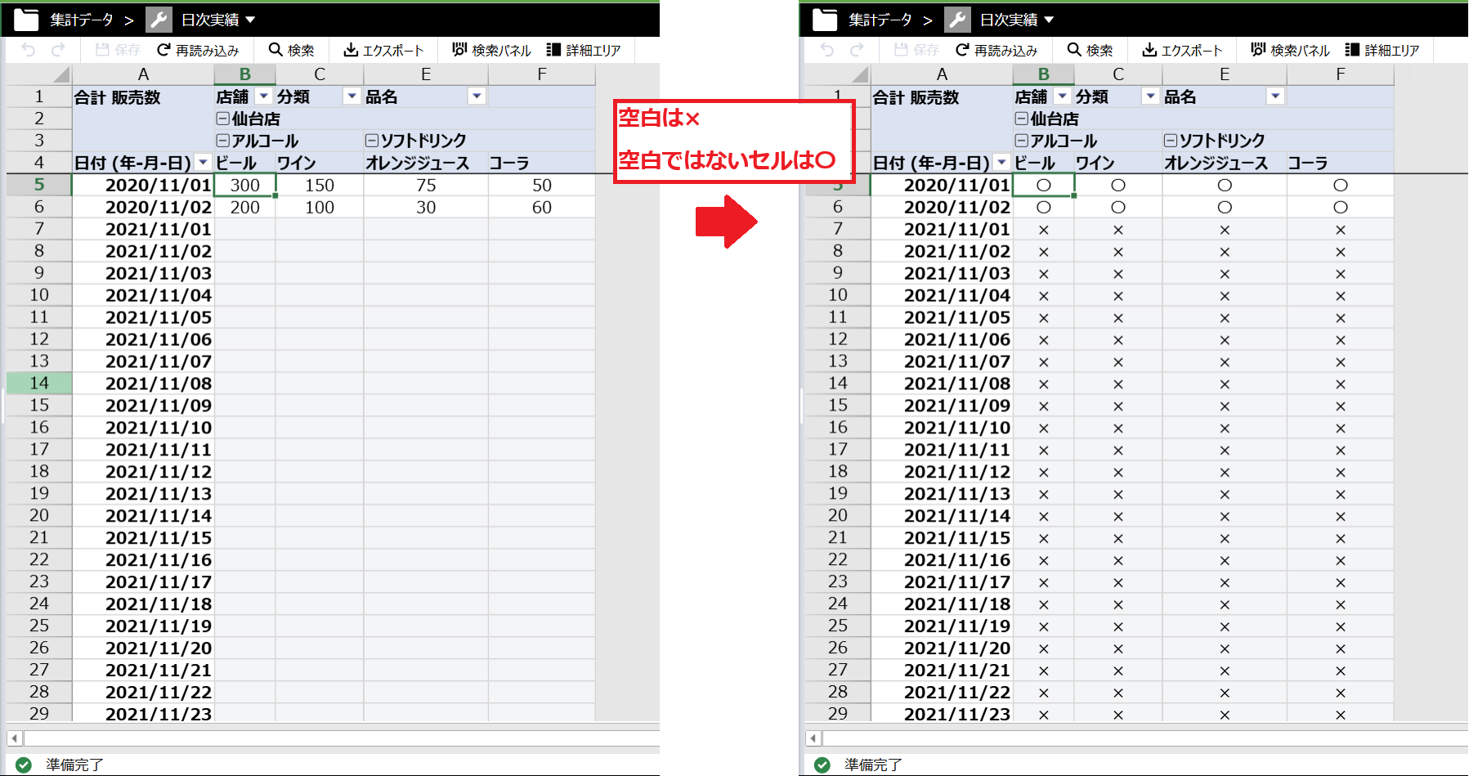The height and width of the screenshot is (776, 1469).
Task: Open the 日付 filter dropdown in left window
Action: coord(204,163)
